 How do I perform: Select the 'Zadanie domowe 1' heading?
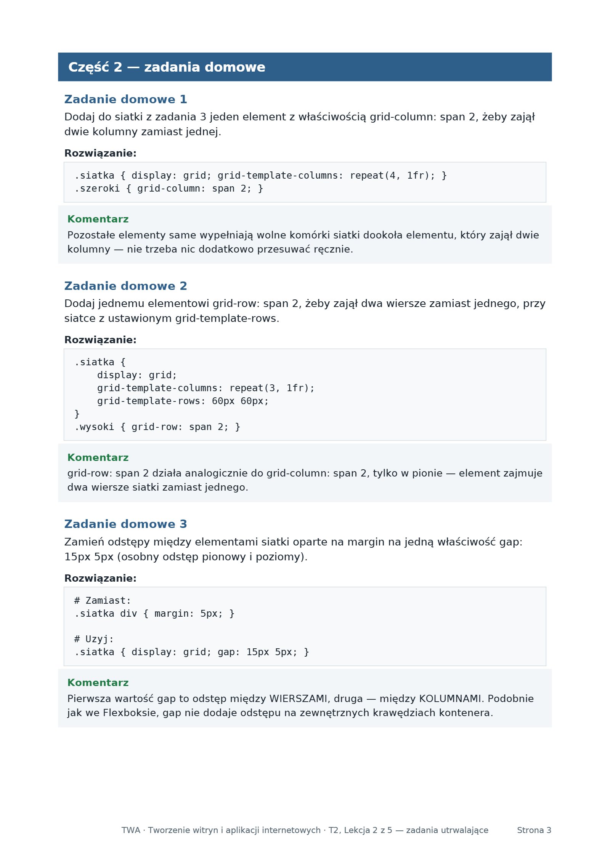125,99
